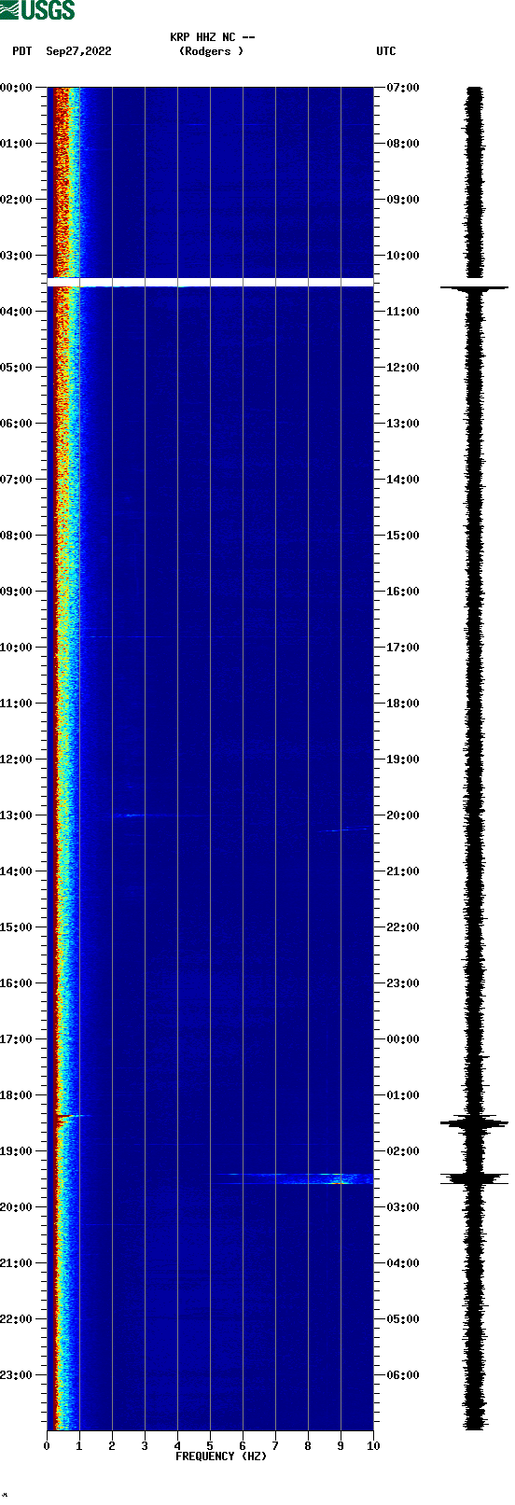Click the 03:00 UTC time label
The width and height of the screenshot is (515, 1505).
click(x=403, y=1207)
